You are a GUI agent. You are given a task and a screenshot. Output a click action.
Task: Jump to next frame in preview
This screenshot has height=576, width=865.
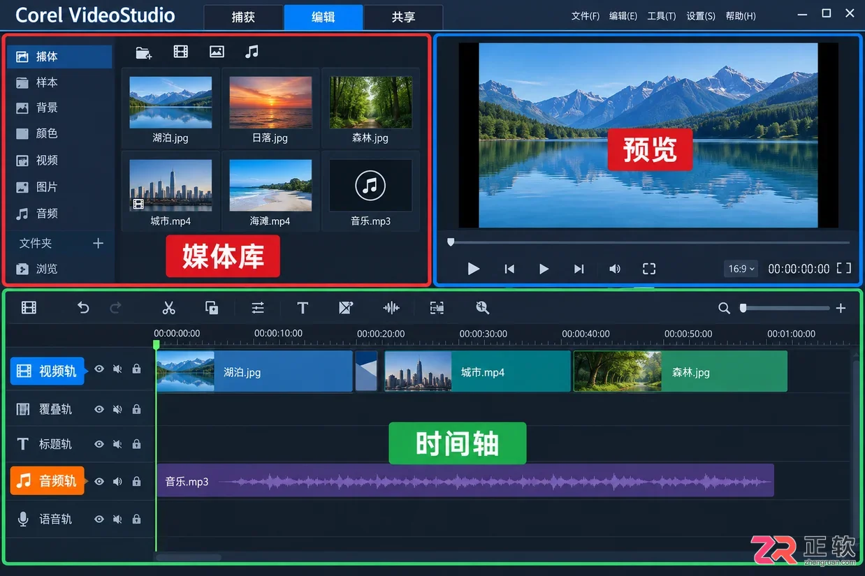[x=579, y=269]
